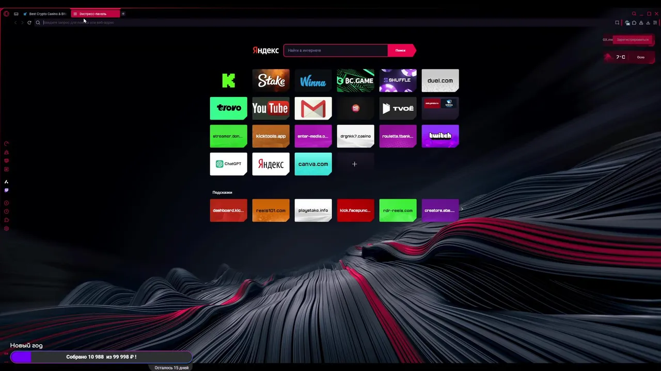The width and height of the screenshot is (661, 371).
Task: Take a snapshot with the capture icon
Action: [x=617, y=23]
